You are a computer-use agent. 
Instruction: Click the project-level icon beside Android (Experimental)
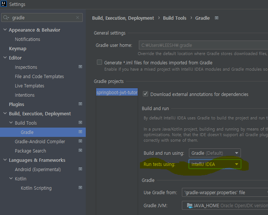(80, 169)
